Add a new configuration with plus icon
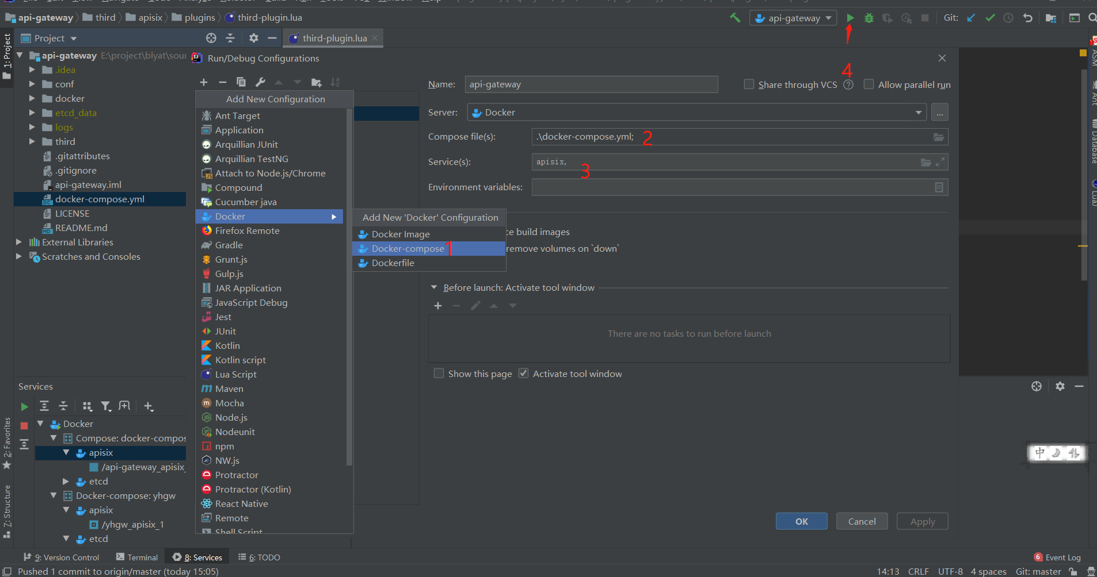The width and height of the screenshot is (1097, 577). coord(204,82)
